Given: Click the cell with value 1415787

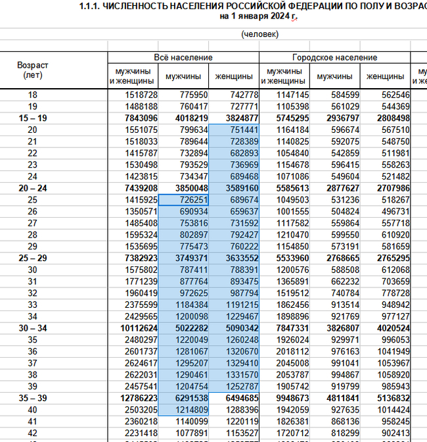Looking at the screenshot, I should pos(133,153).
